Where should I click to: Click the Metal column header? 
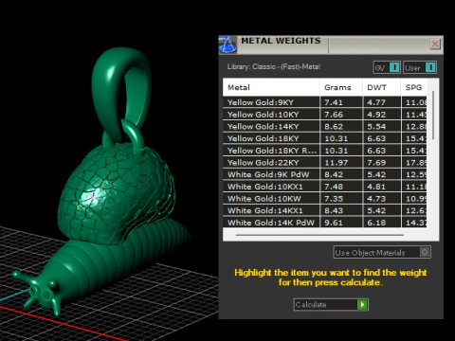(x=239, y=87)
